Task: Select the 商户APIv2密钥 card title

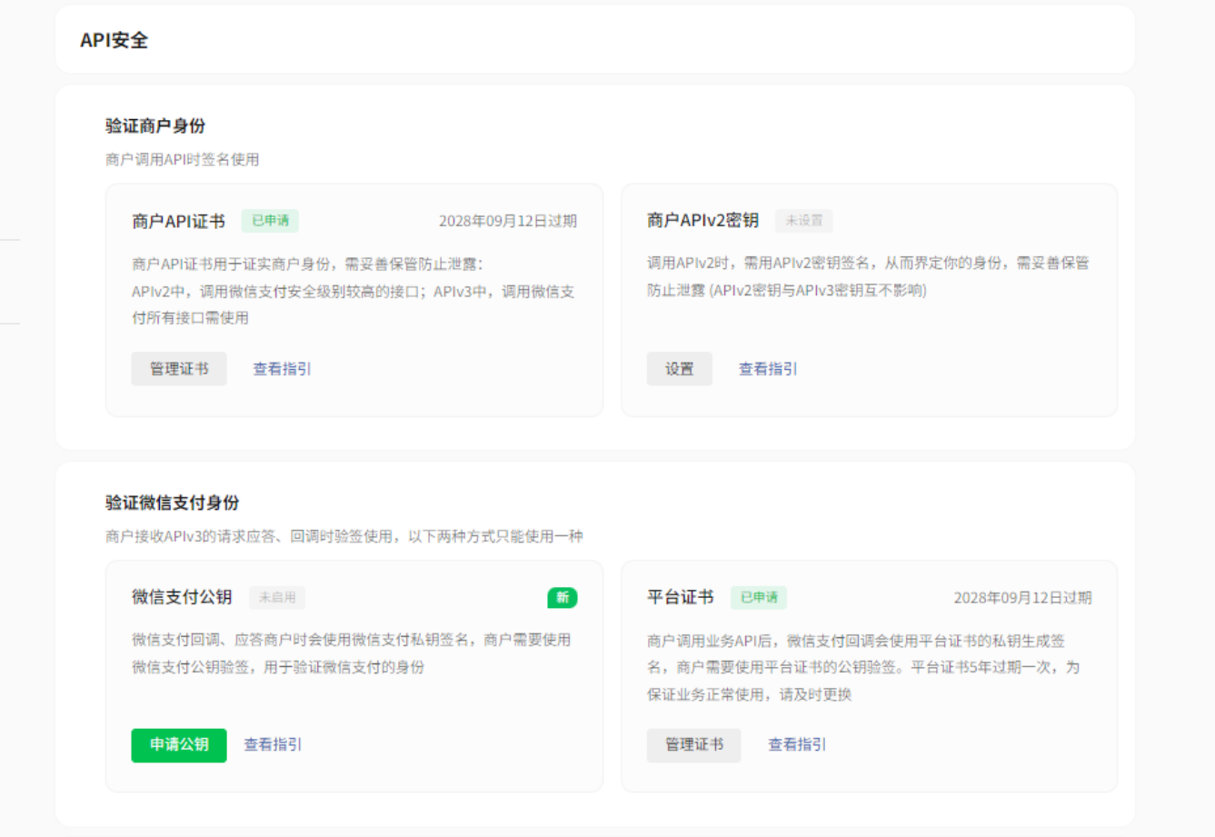Action: pos(702,221)
